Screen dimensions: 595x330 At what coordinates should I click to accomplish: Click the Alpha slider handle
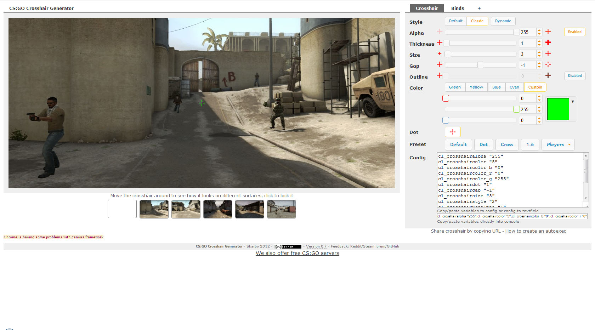tap(516, 32)
